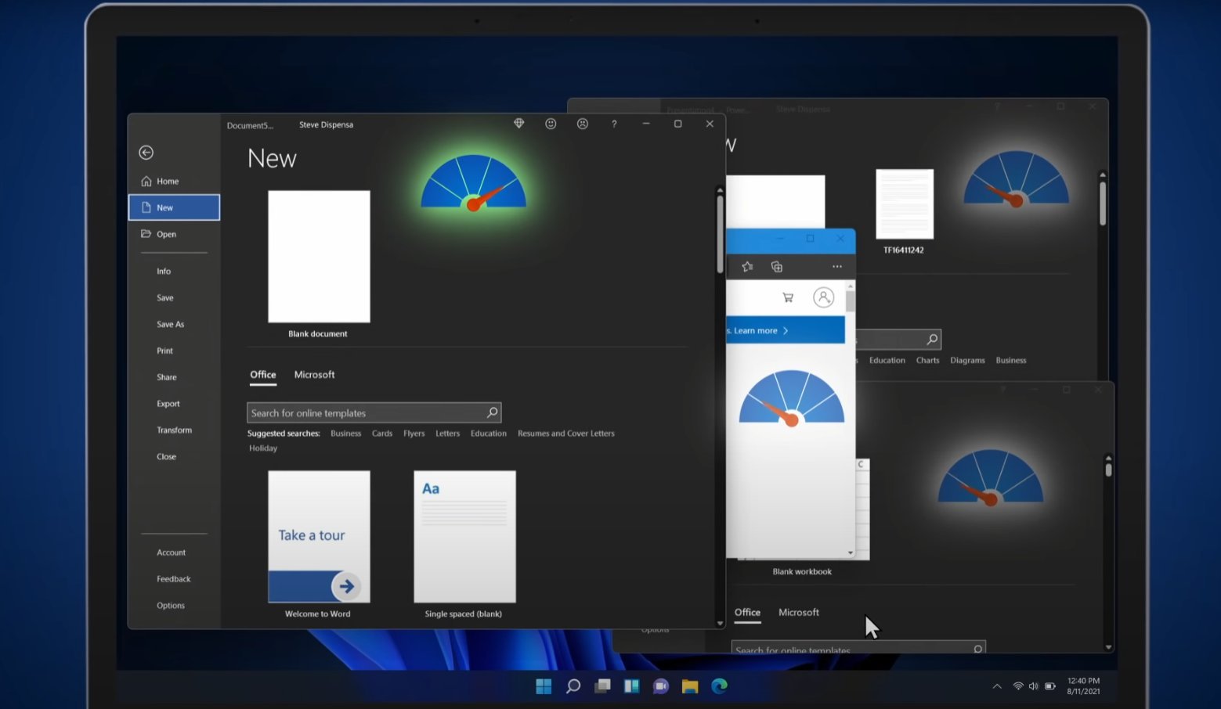Screen dimensions: 1221x709
Task: Click Business suggestion in PowerPoint window
Action: pyautogui.click(x=1011, y=361)
